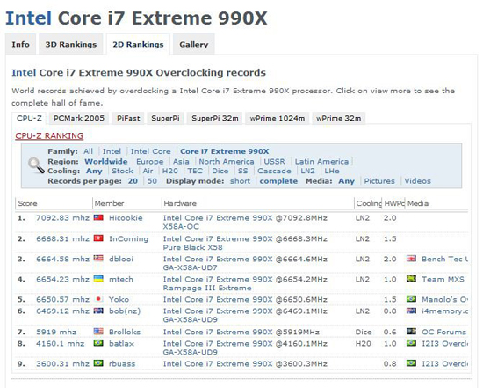Viewport: 483px width, 388px height.
Task: Set cooling filter to Any
Action: [x=94, y=171]
